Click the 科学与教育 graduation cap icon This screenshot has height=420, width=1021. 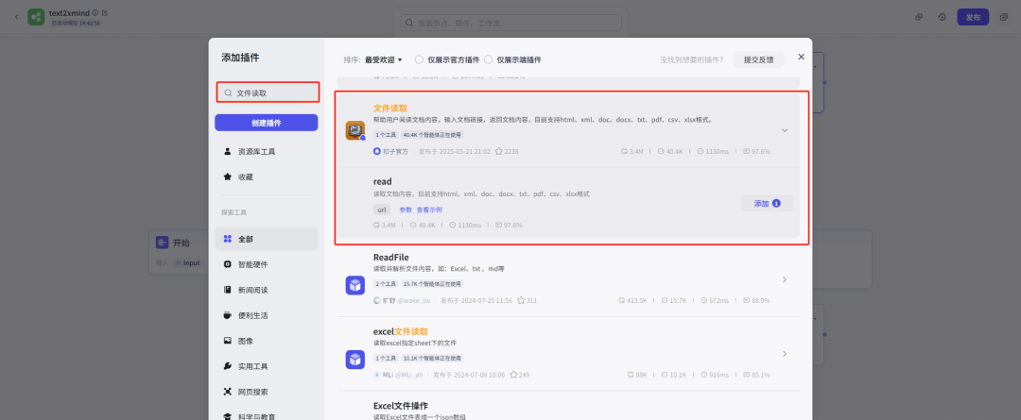(227, 416)
